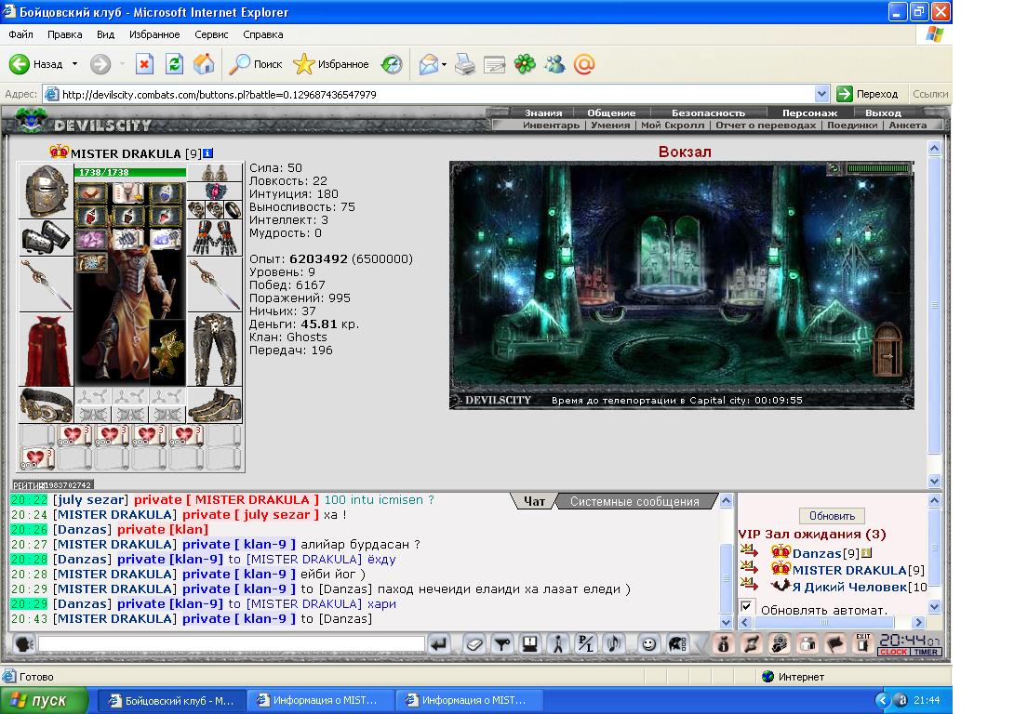Click the chat message input field
This screenshot has height=714, width=1014.
click(x=232, y=643)
